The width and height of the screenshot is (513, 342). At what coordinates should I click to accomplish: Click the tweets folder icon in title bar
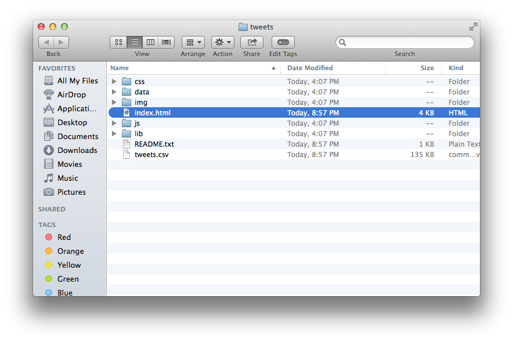[x=243, y=27]
